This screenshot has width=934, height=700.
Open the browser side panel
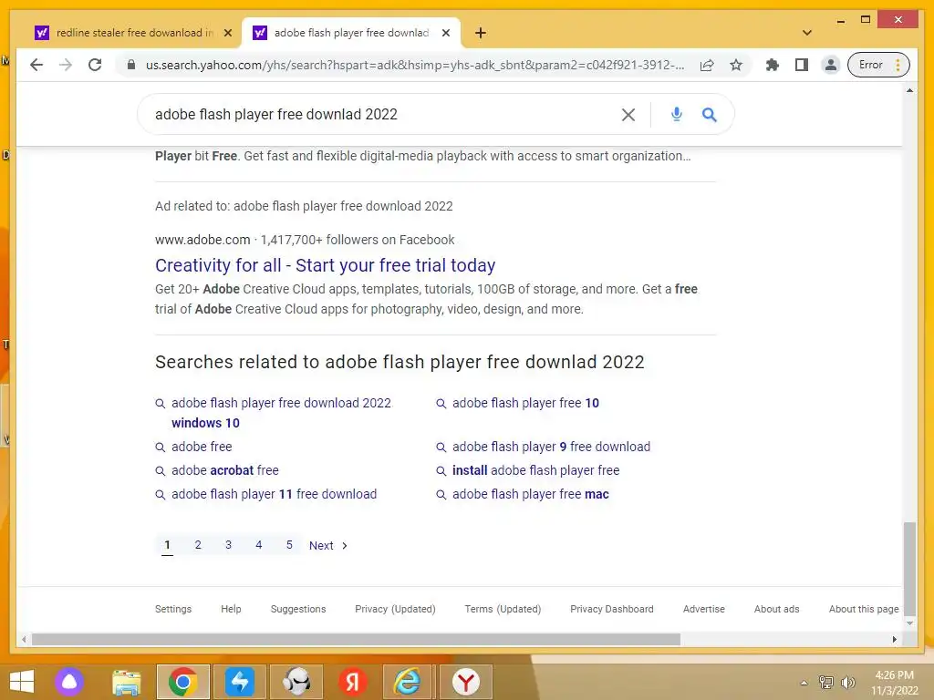[x=802, y=65]
